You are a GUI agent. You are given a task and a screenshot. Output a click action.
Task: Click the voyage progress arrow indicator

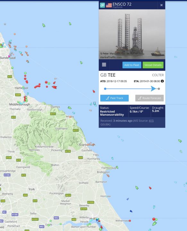[153, 89]
